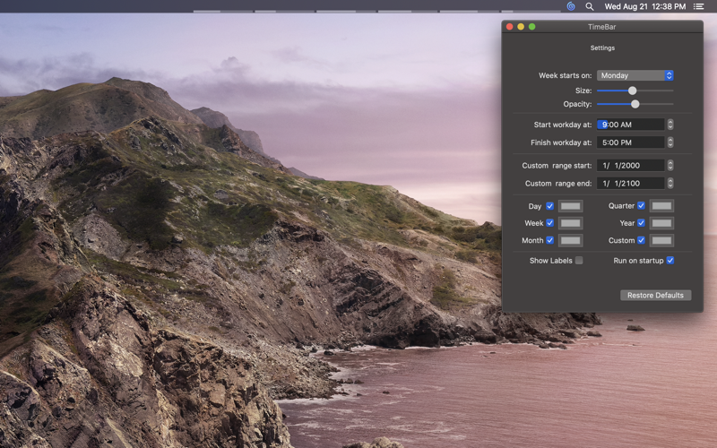Click the Restore Defaults button
The image size is (717, 448).
click(655, 296)
